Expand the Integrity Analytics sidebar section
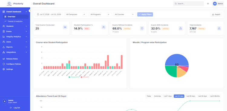227x111 pixels. coord(15,37)
